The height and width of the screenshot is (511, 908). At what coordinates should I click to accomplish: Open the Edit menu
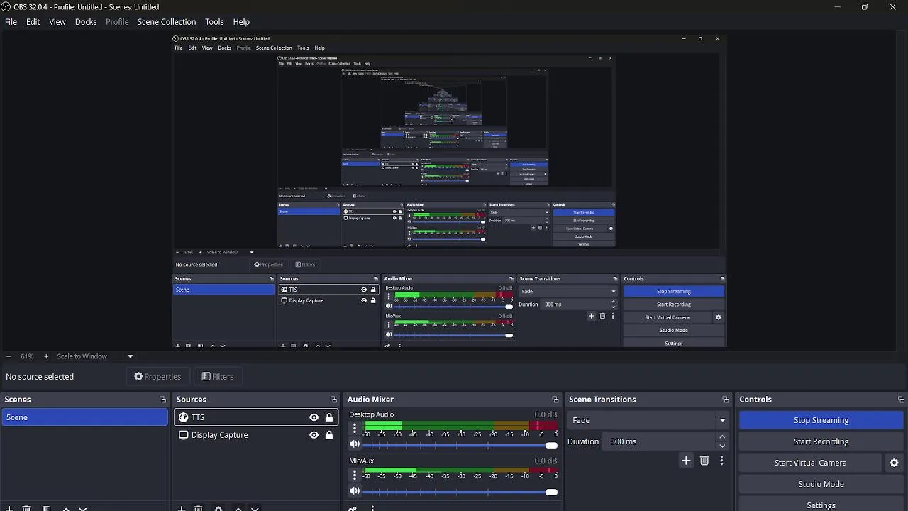point(33,22)
